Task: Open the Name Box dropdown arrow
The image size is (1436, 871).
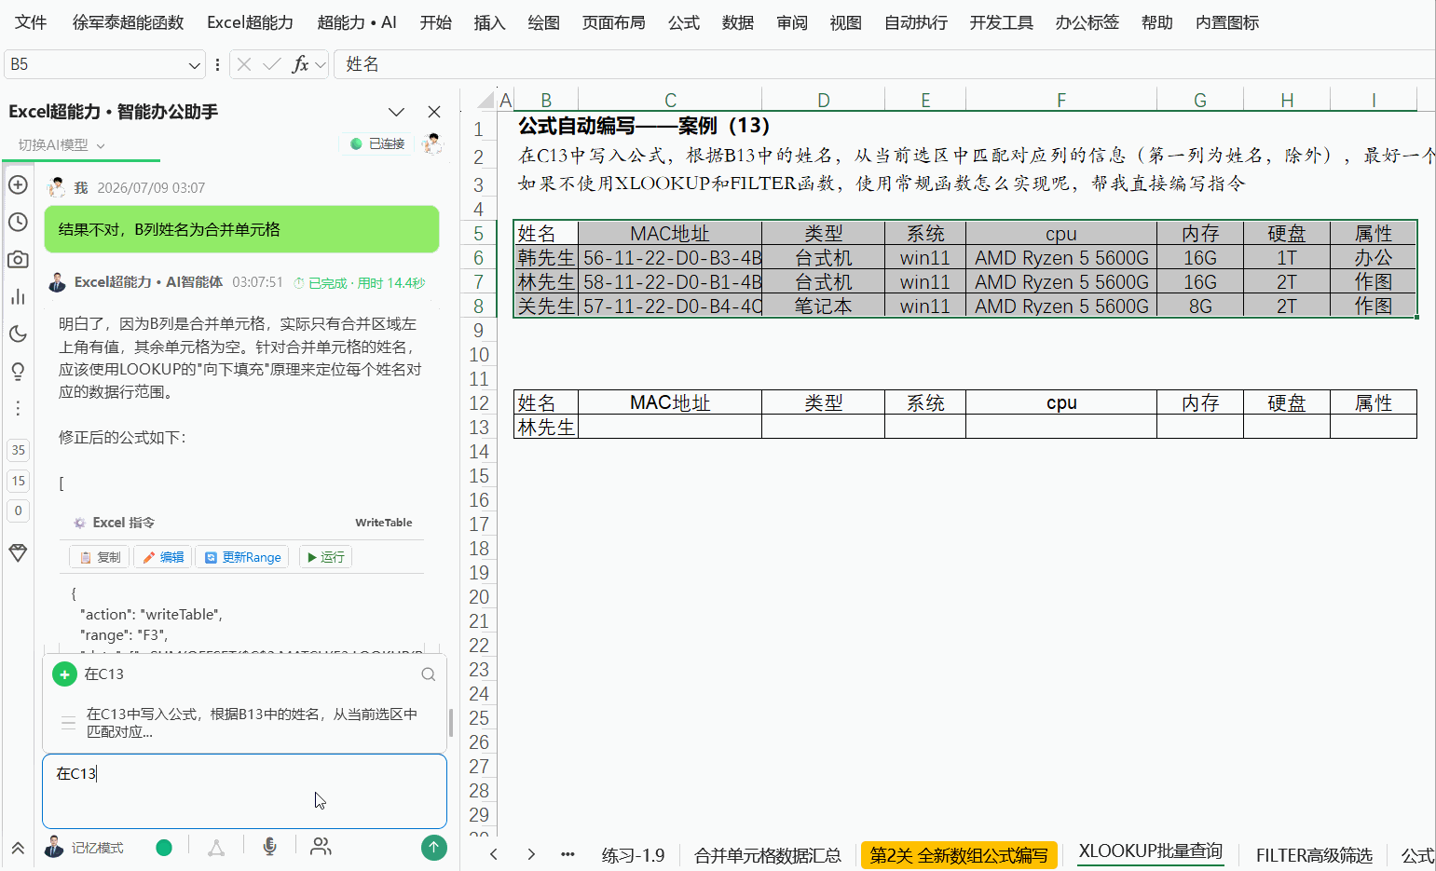Action: [x=194, y=65]
